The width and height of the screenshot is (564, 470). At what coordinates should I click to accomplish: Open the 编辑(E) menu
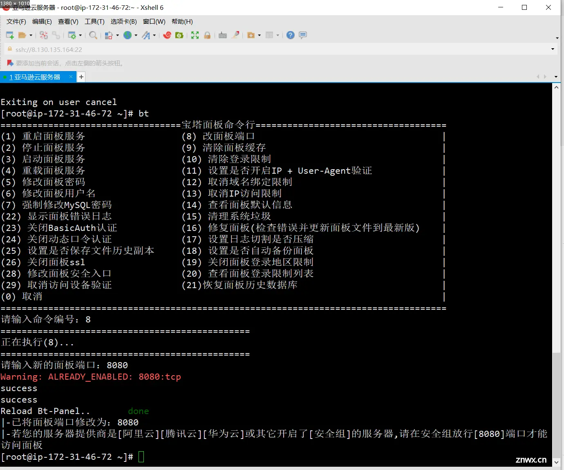[x=42, y=22]
